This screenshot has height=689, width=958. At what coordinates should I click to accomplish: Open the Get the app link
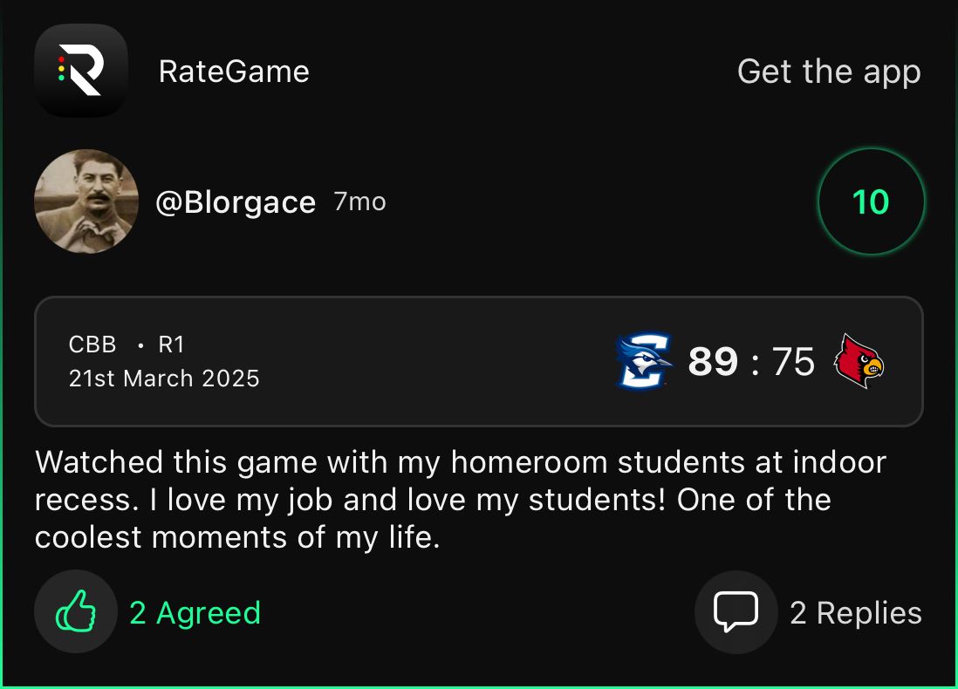[x=828, y=72]
